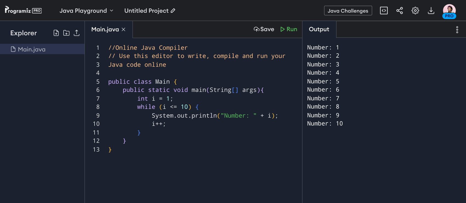
Task: Click the '//Online Java Compiler' comment line
Action: [x=148, y=48]
